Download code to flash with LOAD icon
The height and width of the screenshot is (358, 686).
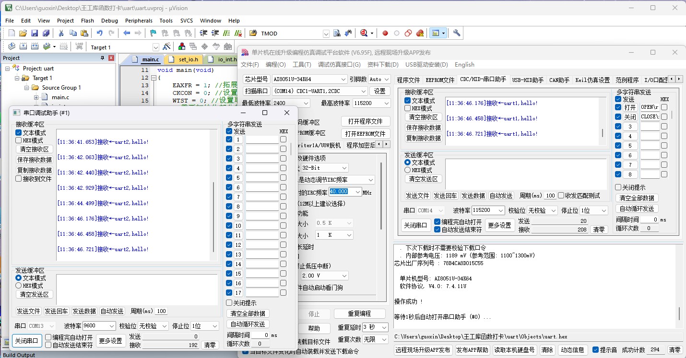[79, 46]
